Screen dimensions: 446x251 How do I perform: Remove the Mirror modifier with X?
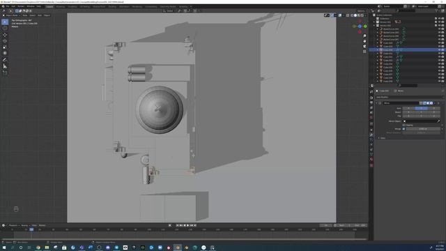coord(438,103)
